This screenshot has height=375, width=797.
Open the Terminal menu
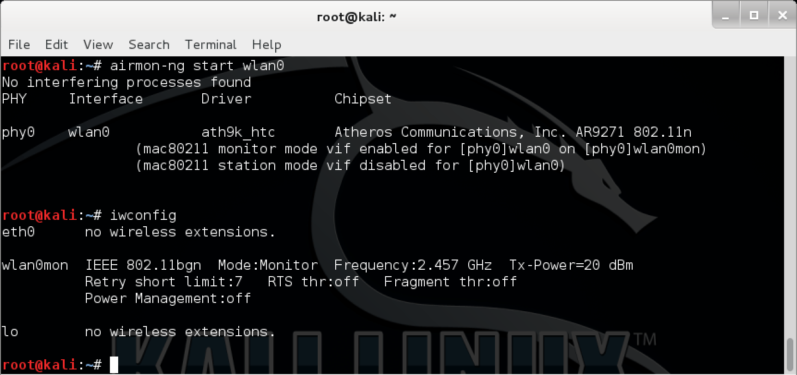click(211, 44)
